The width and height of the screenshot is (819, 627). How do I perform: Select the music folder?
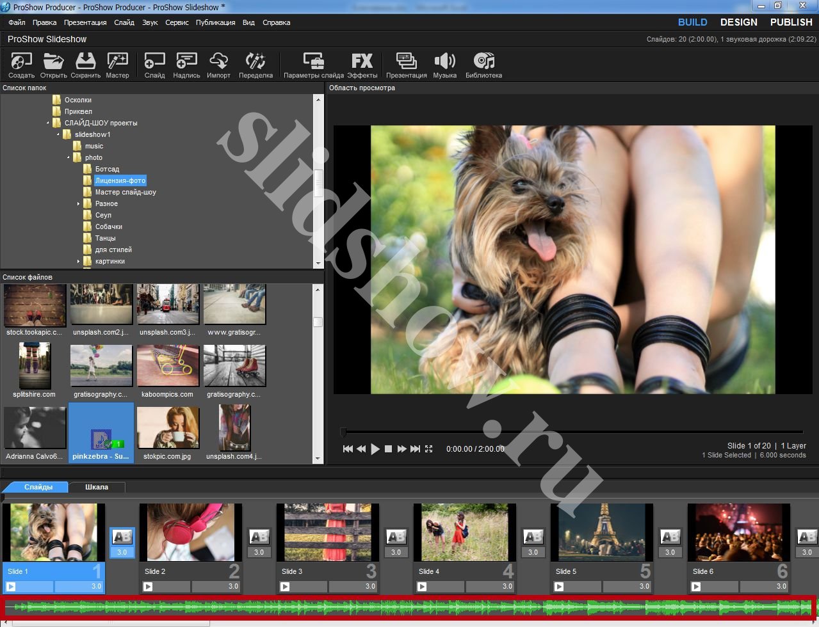[x=94, y=146]
